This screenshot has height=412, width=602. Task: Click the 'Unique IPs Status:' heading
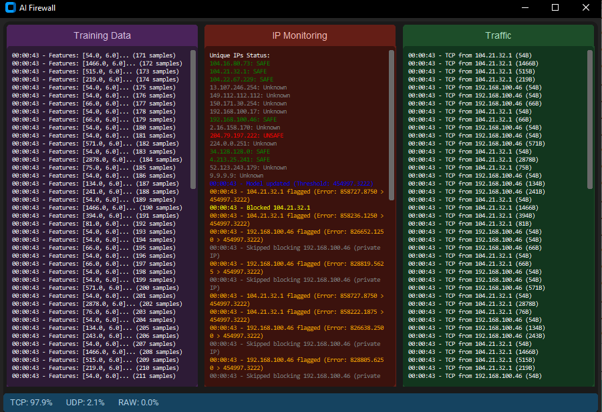click(240, 55)
